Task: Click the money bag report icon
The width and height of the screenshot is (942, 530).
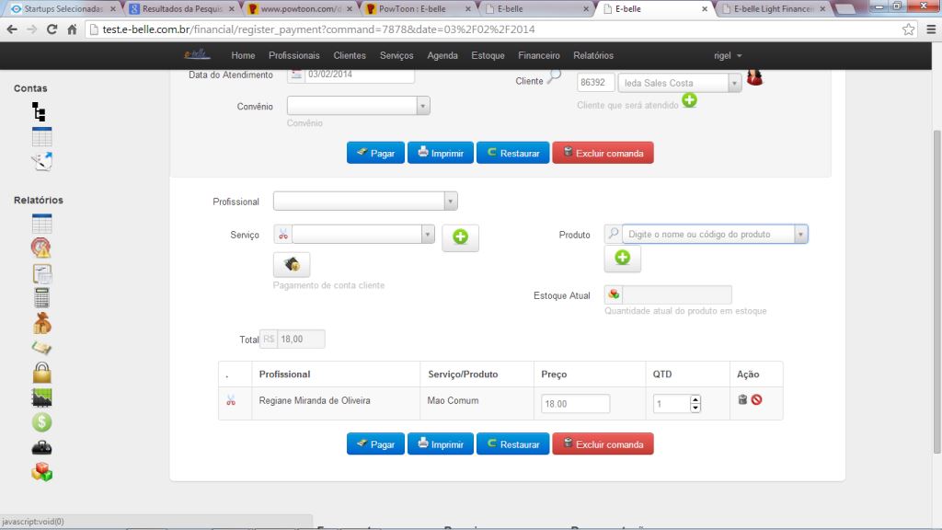Action: coord(41,323)
